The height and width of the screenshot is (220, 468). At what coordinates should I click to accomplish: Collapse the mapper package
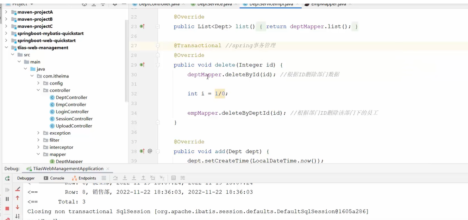click(38, 154)
